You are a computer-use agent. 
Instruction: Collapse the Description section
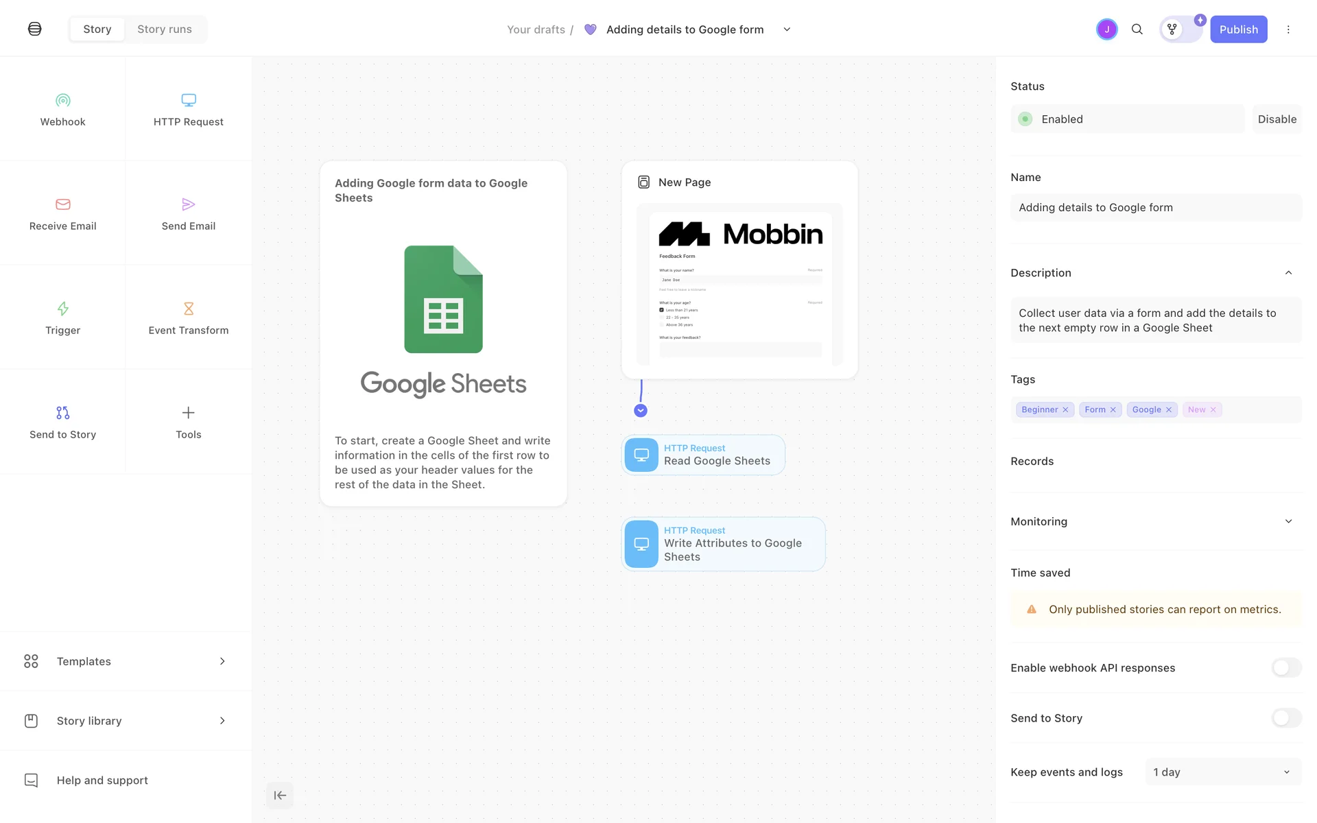(1288, 273)
